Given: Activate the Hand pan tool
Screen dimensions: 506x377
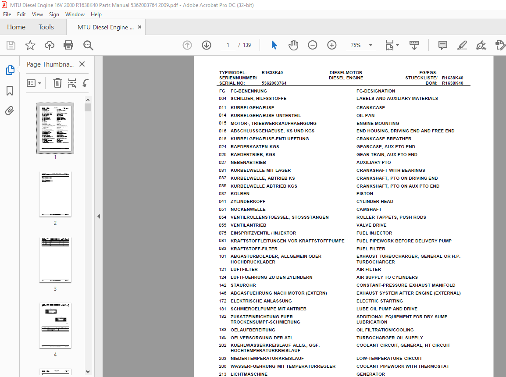Looking at the screenshot, I should (x=293, y=45).
